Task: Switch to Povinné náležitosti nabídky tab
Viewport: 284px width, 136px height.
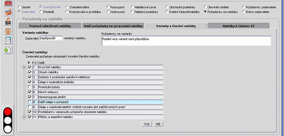Action: [x=50, y=26]
